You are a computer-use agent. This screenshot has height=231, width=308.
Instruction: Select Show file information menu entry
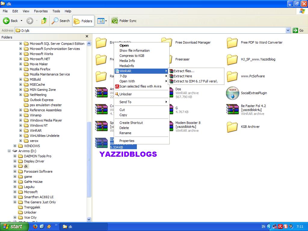point(142,51)
